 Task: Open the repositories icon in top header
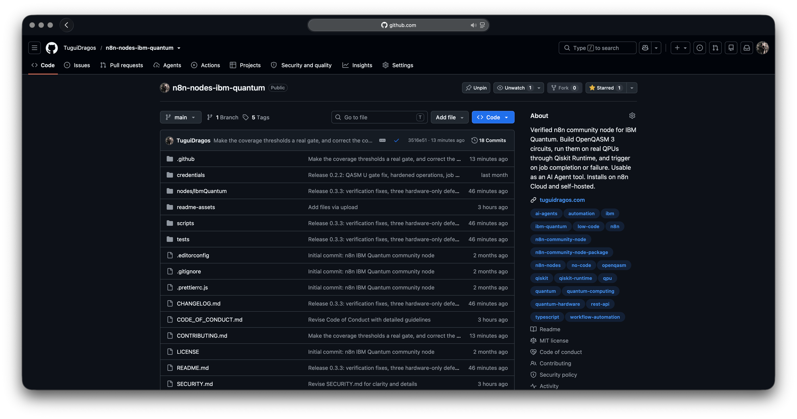click(731, 48)
